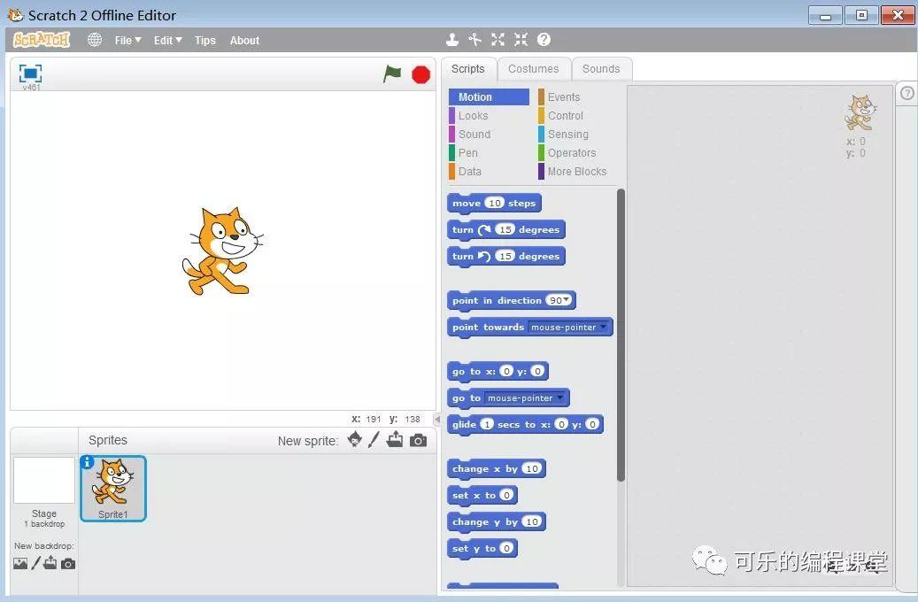Click the cat sprite on stage
Viewport: 918px width, 602px height.
222,251
